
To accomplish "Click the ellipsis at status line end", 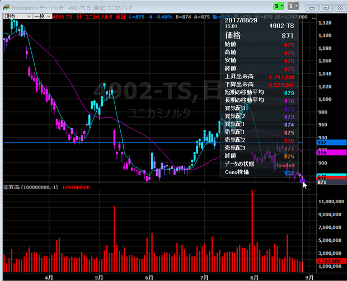I will point(313,17).
